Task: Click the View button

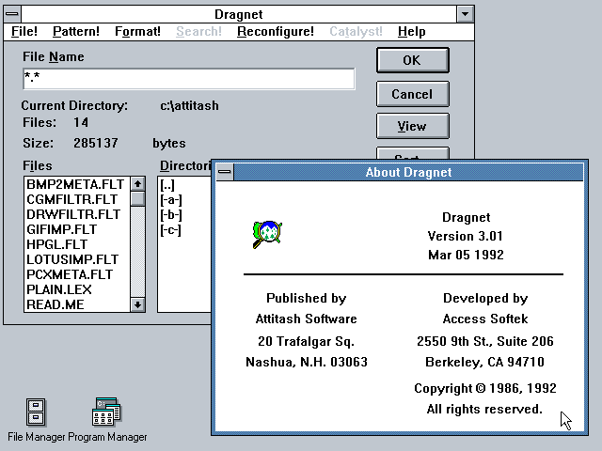Action: pos(412,126)
